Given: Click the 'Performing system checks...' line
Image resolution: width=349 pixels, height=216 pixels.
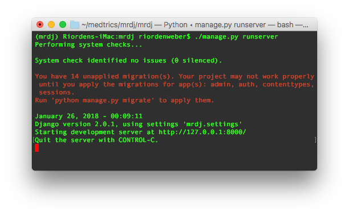Looking at the screenshot, I should click(88, 45).
